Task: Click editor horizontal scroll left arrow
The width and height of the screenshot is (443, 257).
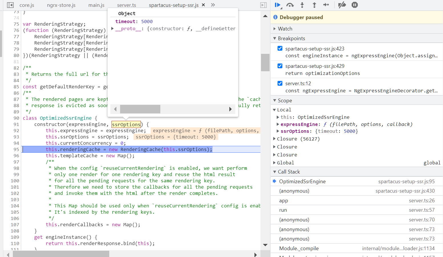Action: point(8,254)
